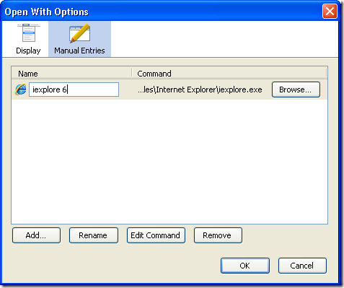This screenshot has width=344, height=288.
Task: Confirm with the OK button
Action: (x=245, y=266)
